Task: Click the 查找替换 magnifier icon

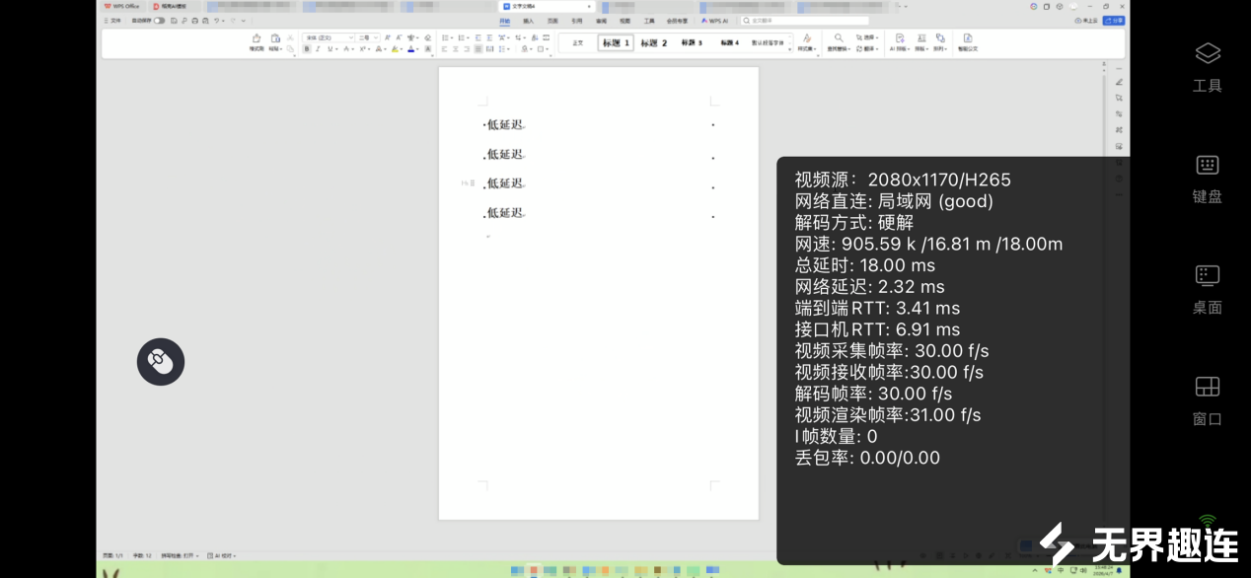Action: point(839,38)
